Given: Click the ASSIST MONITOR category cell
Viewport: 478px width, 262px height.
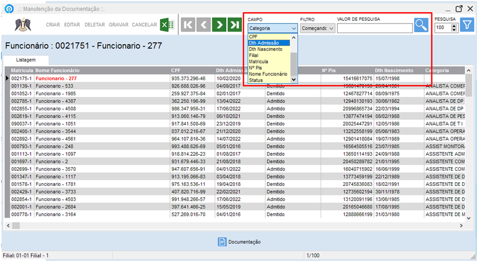Looking at the screenshot, I should click(x=445, y=146).
